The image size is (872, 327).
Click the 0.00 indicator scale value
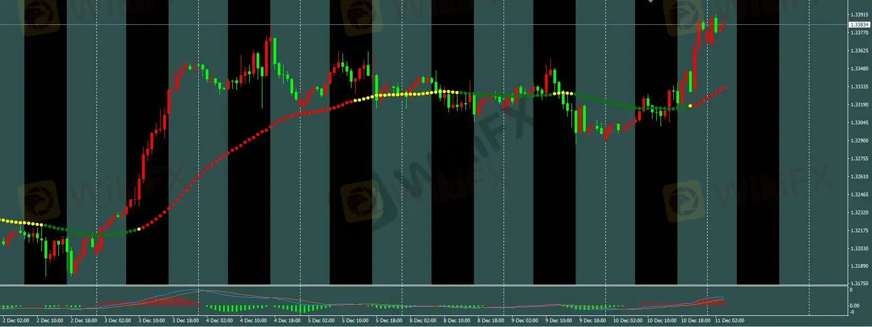tap(855, 306)
